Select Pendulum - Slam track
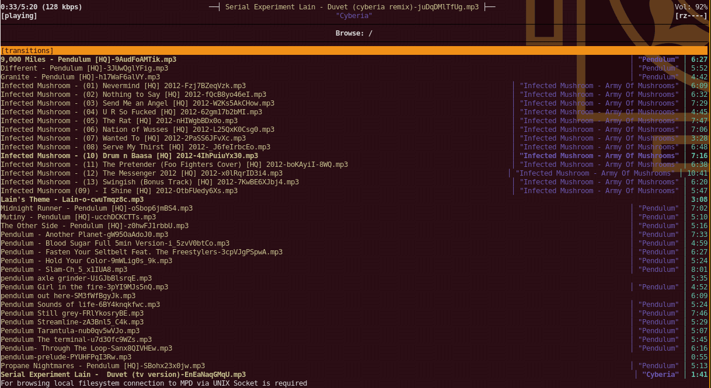The image size is (711, 388). (x=354, y=270)
